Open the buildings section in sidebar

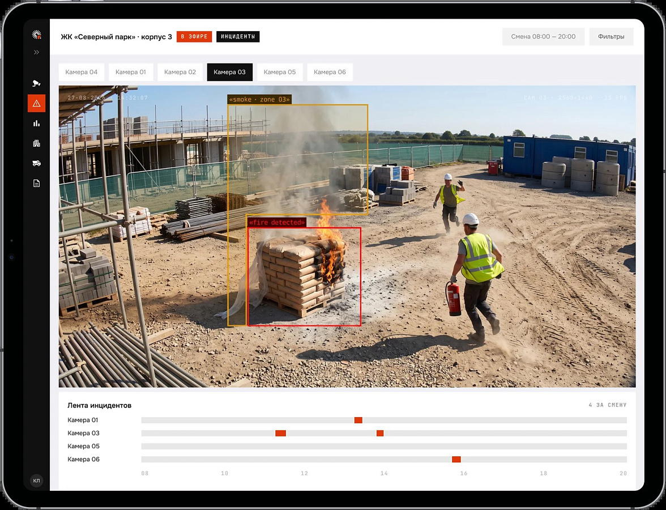(x=36, y=143)
